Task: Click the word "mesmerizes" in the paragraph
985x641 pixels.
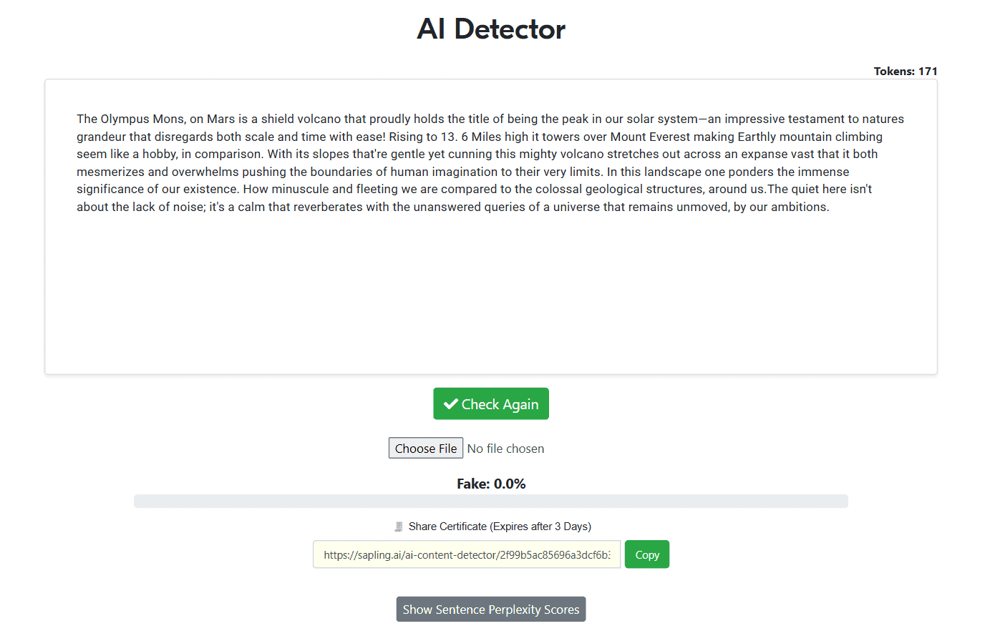Action: (x=110, y=172)
